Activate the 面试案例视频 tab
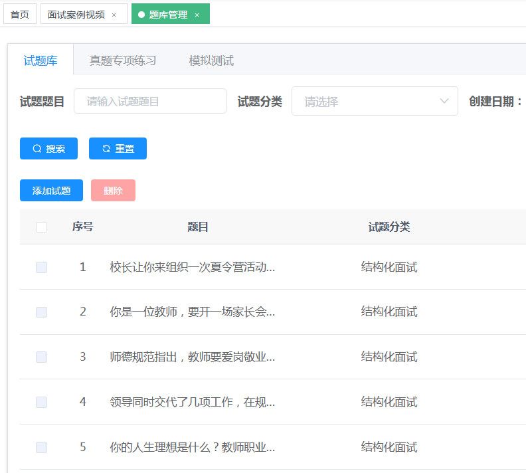526x473 pixels. [76, 15]
